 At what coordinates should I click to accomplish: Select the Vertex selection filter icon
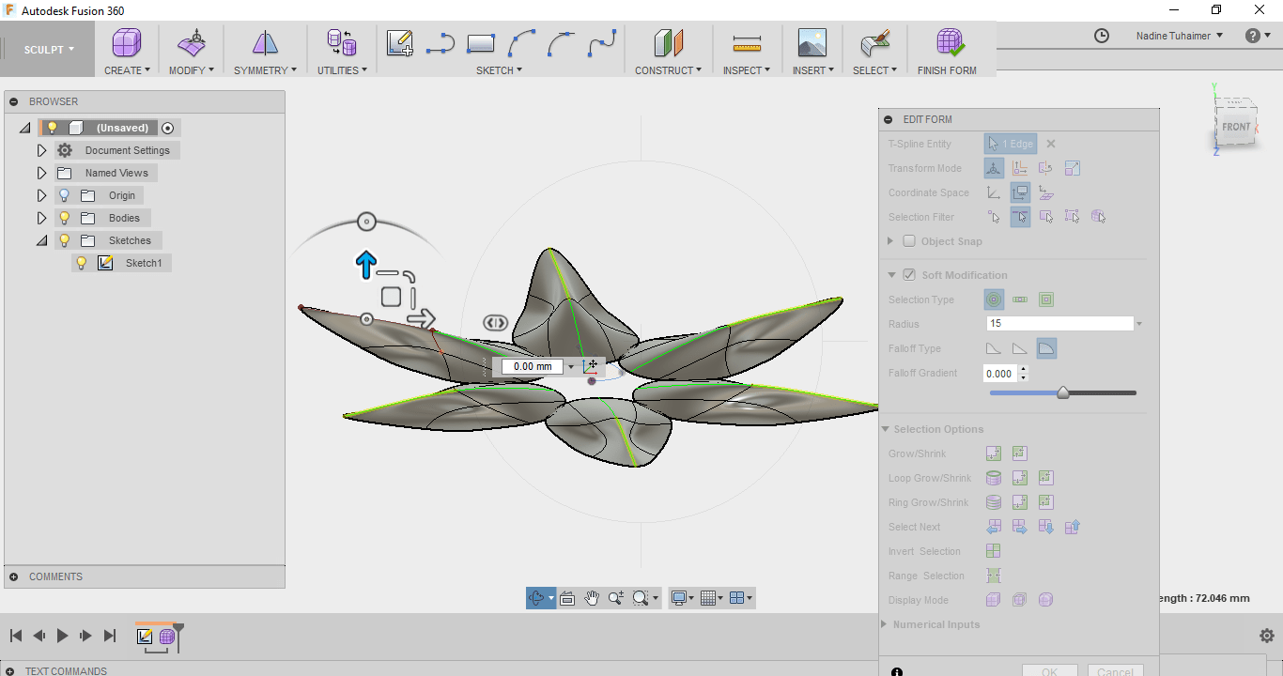pyautogui.click(x=994, y=217)
